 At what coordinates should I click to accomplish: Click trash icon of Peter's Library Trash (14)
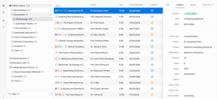12,51
